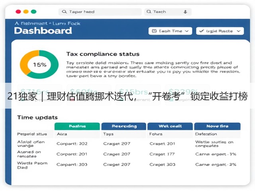Click the red window close dot

(x=18, y=12)
